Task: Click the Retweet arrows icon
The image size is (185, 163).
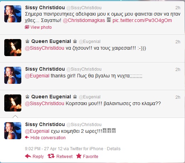Action: point(51,156)
